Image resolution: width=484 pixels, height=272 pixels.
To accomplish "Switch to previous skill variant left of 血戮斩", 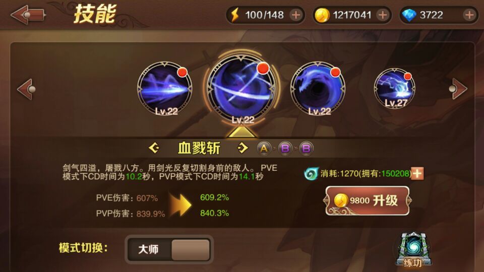I will [154, 148].
